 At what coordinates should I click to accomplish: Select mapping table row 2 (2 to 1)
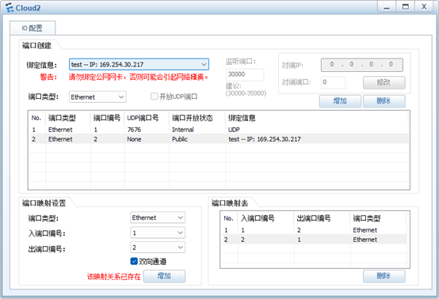314,240
